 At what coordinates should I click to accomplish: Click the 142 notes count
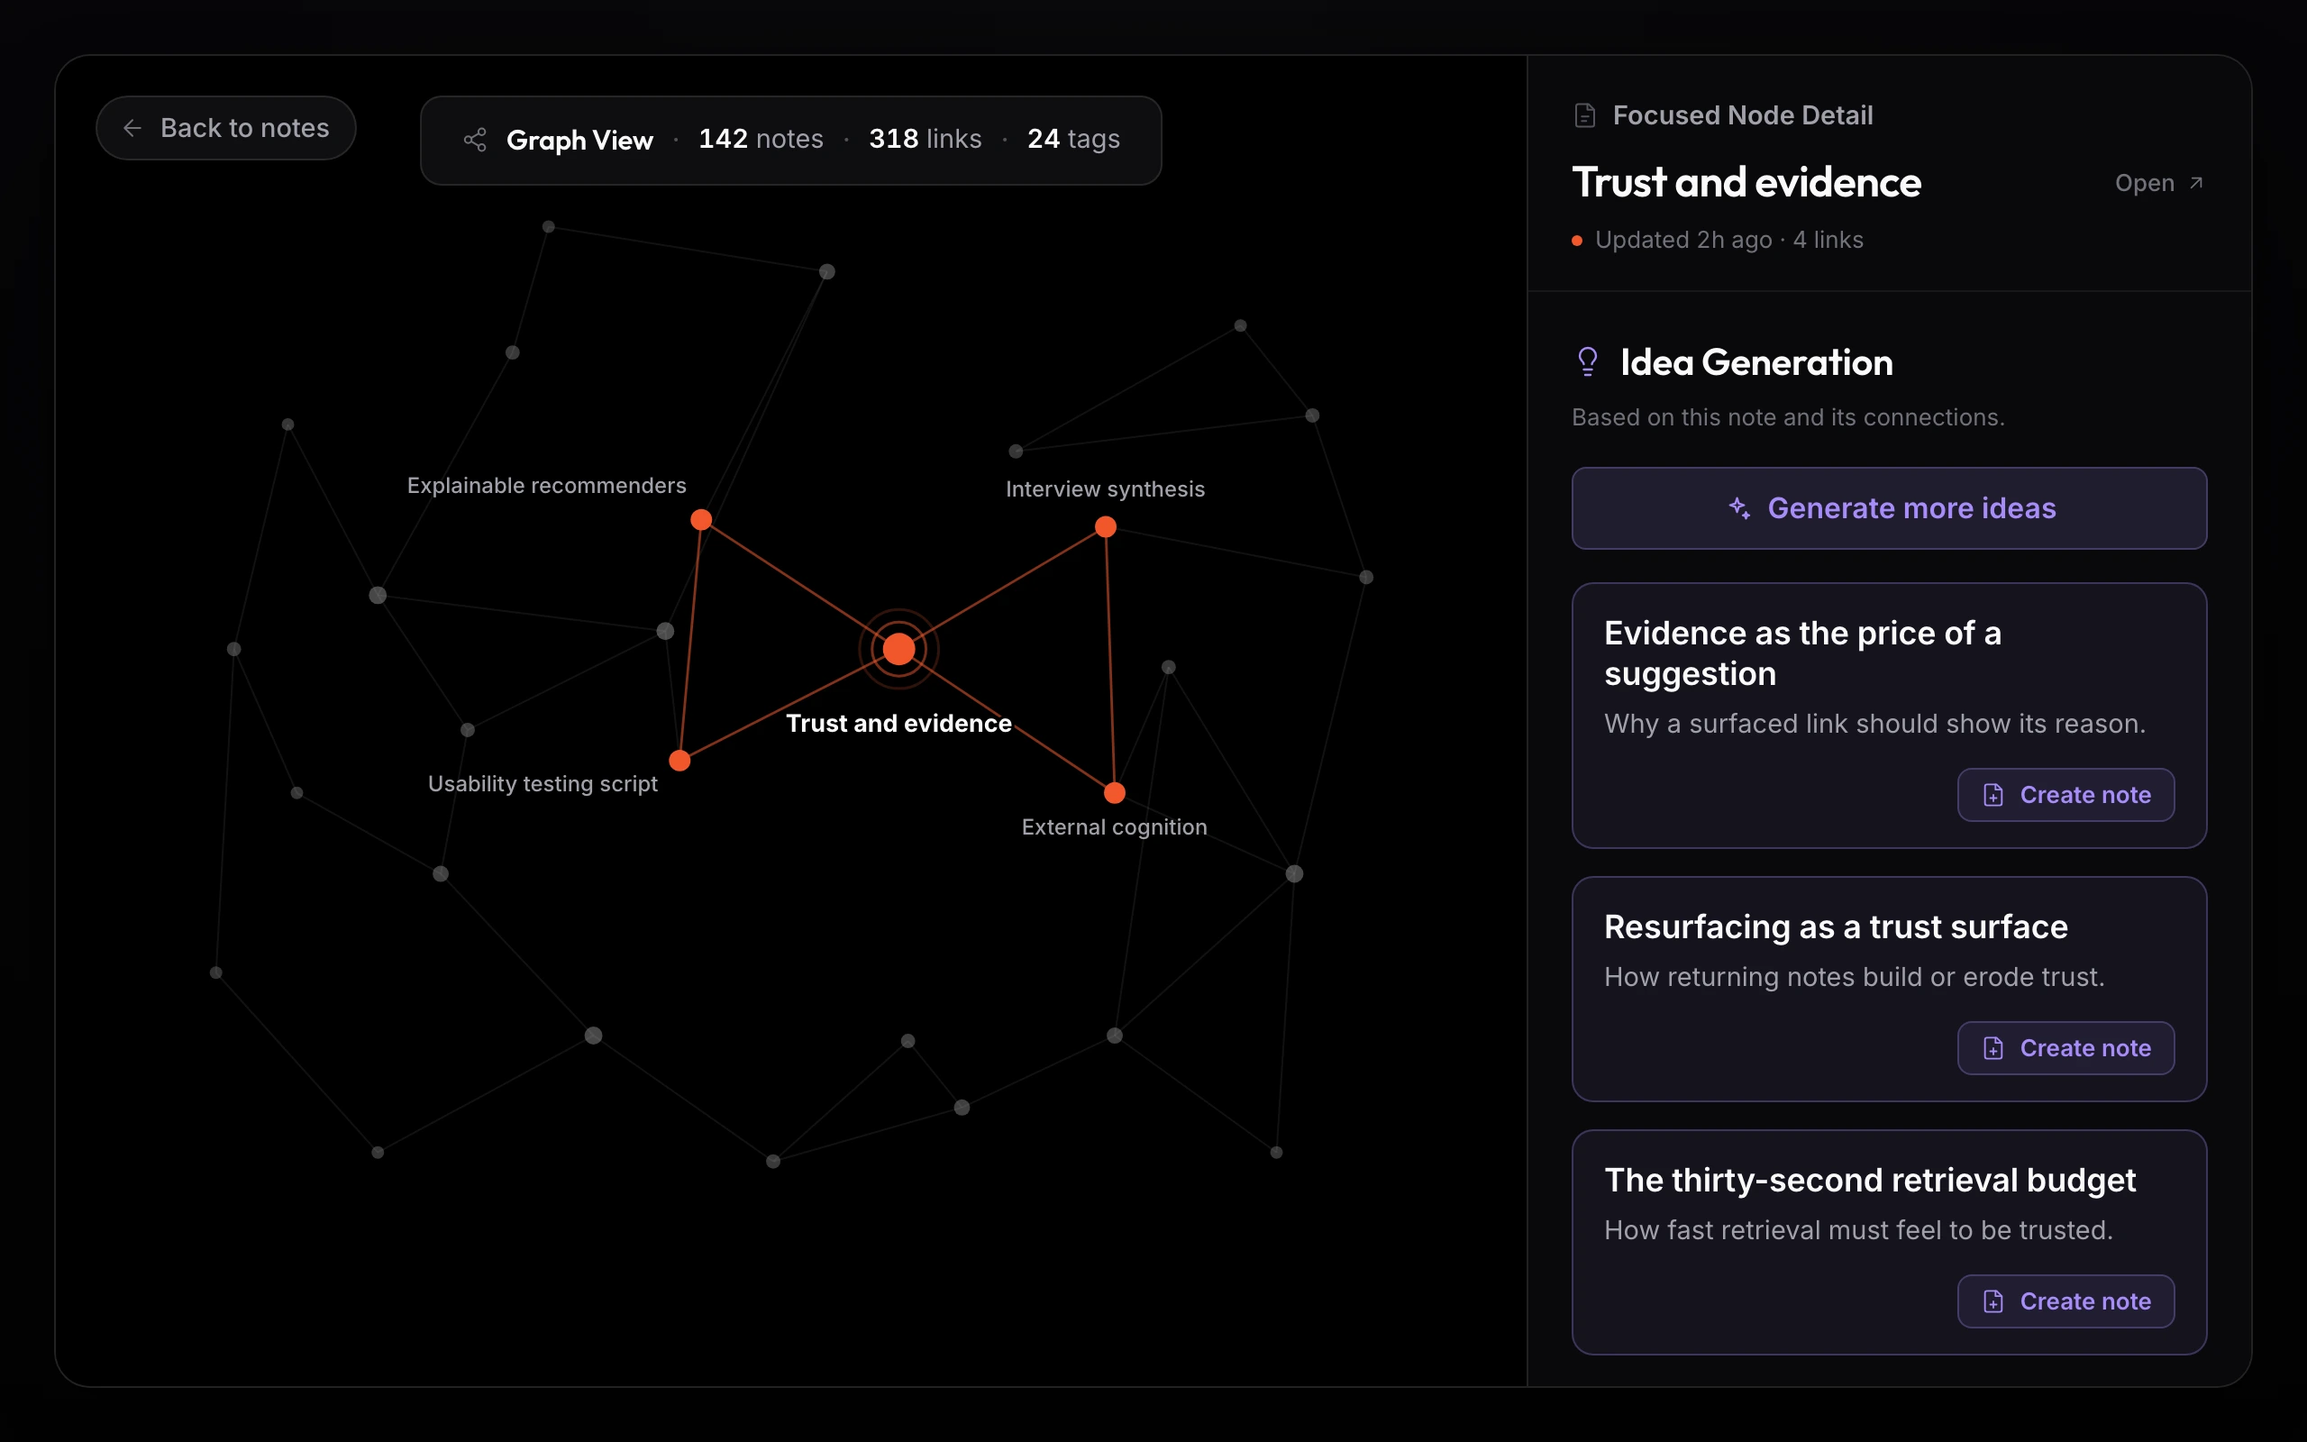(761, 139)
